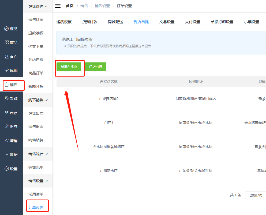Open the 库存 inventory layers icon
Screen dimensions: 266x215
point(7,113)
